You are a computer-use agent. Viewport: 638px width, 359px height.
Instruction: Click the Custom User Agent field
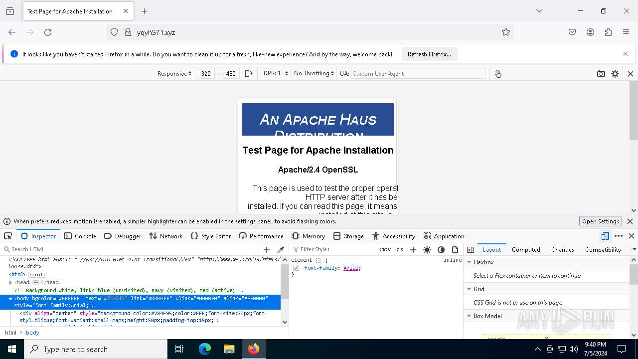(x=418, y=73)
